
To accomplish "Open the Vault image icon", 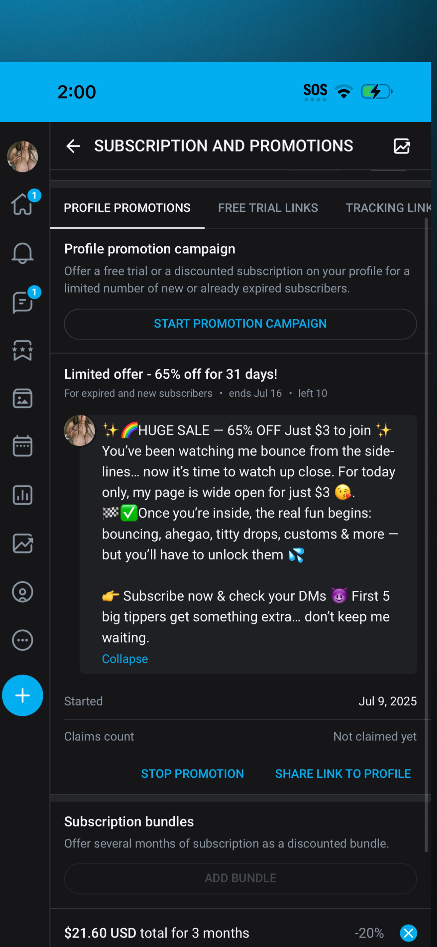I will click(x=22, y=399).
